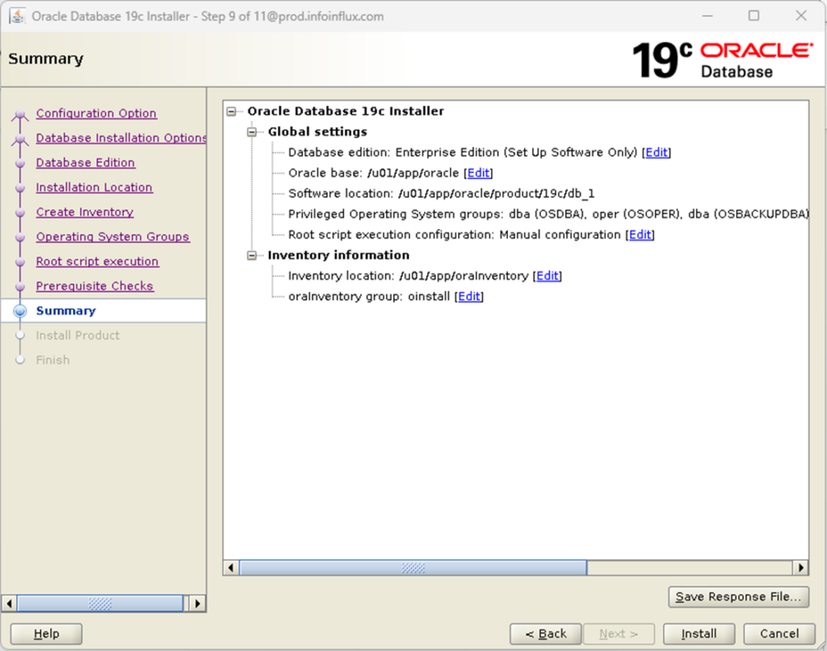Open the Save Response File dialog
The image size is (827, 651).
tap(737, 597)
